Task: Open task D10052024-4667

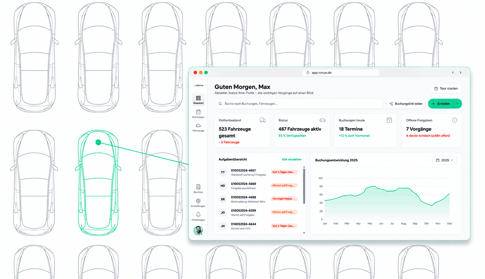Action: [244, 170]
